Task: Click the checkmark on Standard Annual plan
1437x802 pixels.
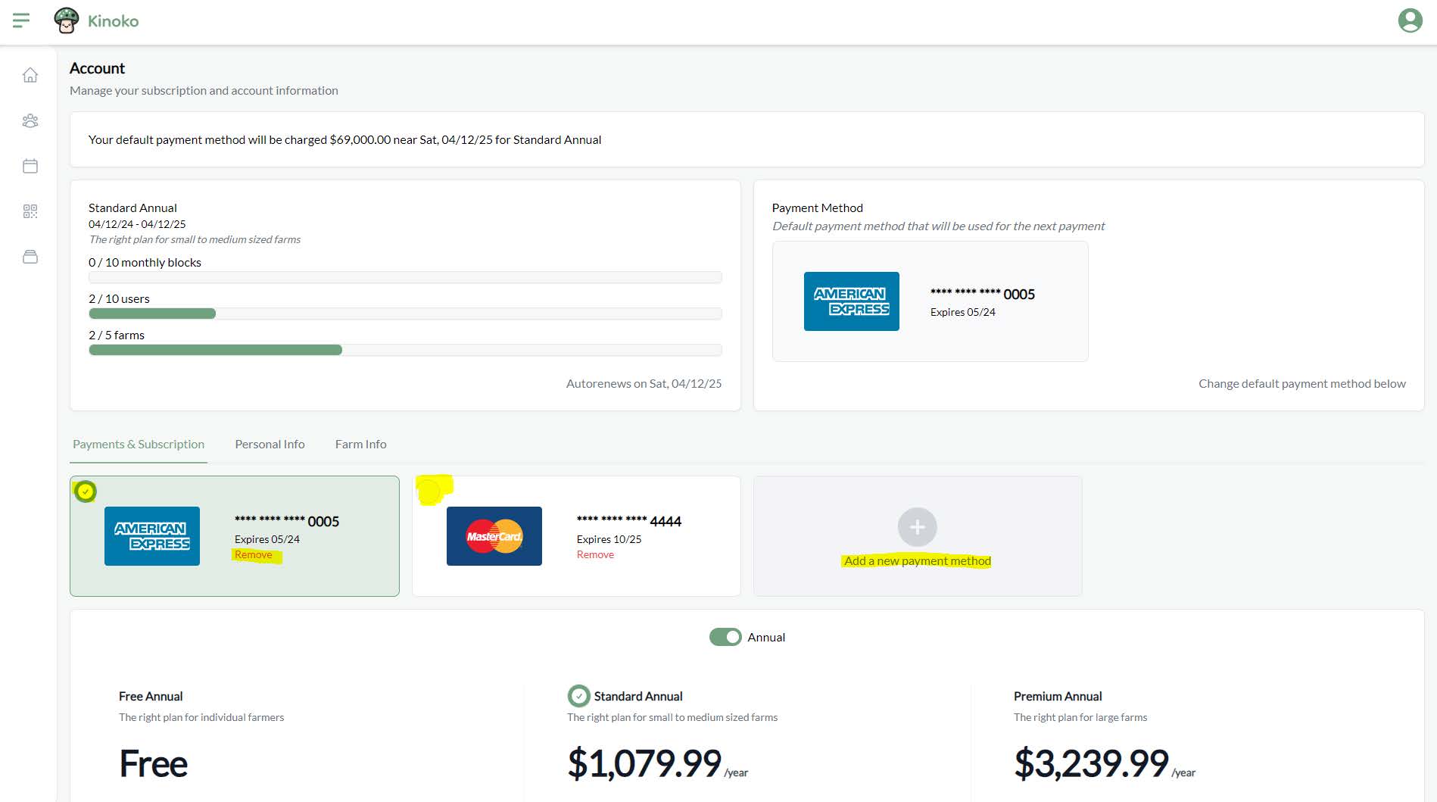Action: point(578,695)
